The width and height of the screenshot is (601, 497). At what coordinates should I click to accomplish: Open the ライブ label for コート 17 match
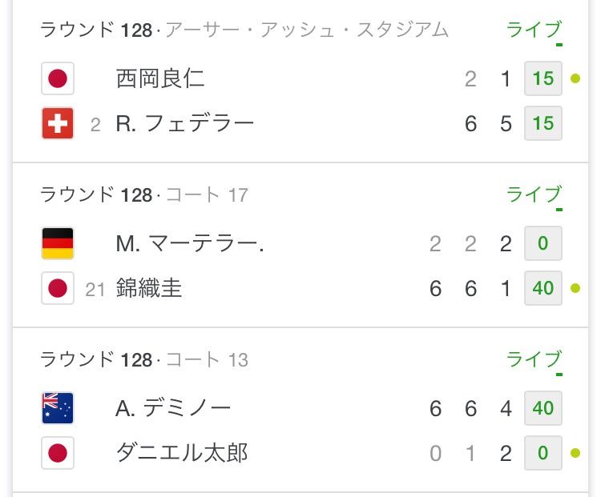[534, 194]
